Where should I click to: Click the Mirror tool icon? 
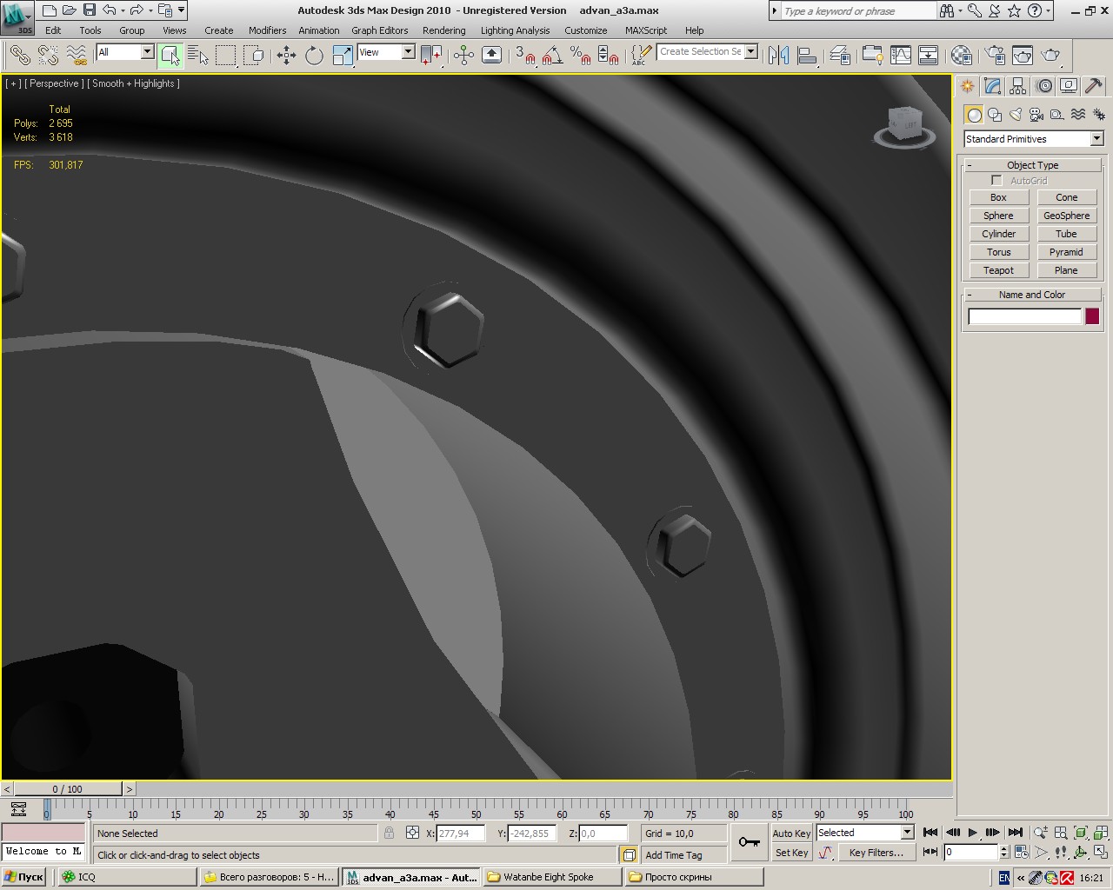pyautogui.click(x=779, y=56)
